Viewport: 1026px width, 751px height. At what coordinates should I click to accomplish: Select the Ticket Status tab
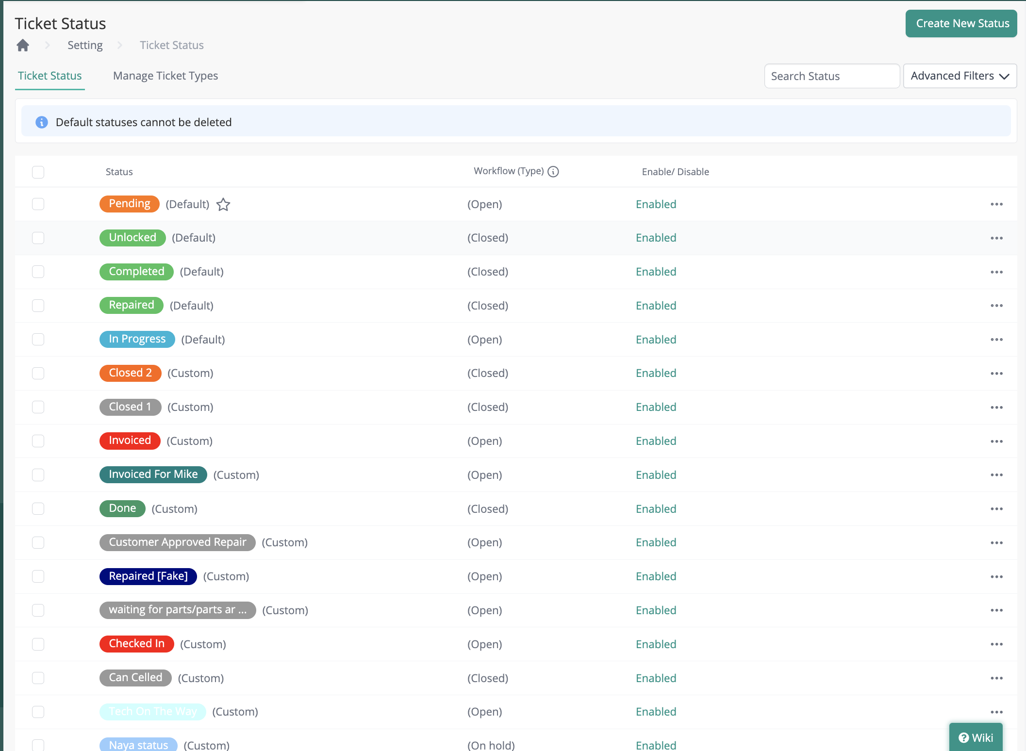coord(50,76)
